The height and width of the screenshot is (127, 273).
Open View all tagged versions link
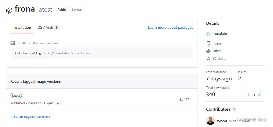(x=30, y=117)
